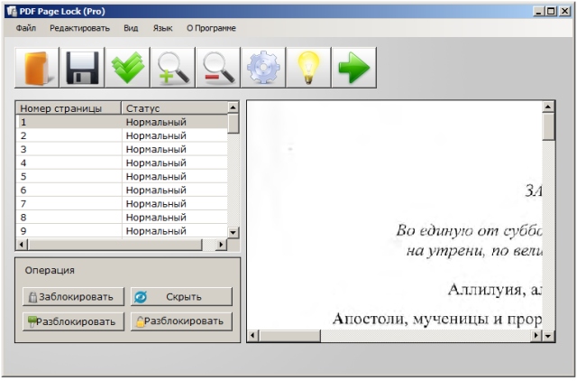Click the green double checkmark icon
This screenshot has height=381, width=577.
(128, 68)
